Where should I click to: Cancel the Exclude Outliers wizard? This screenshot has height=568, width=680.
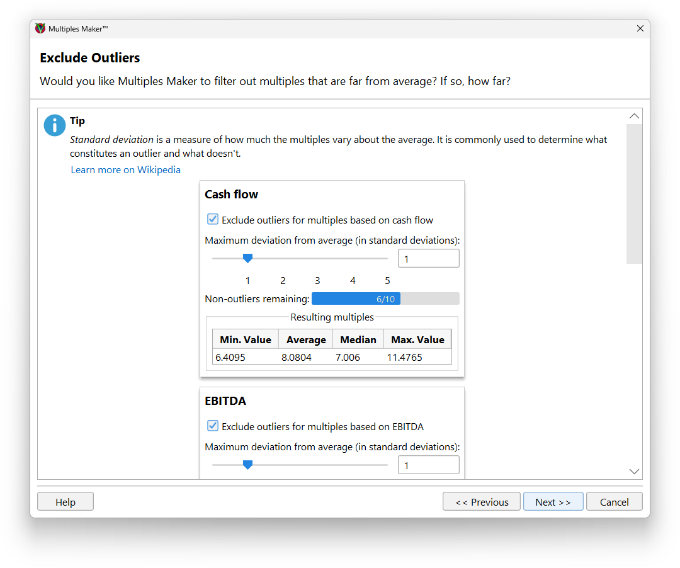pyautogui.click(x=614, y=501)
